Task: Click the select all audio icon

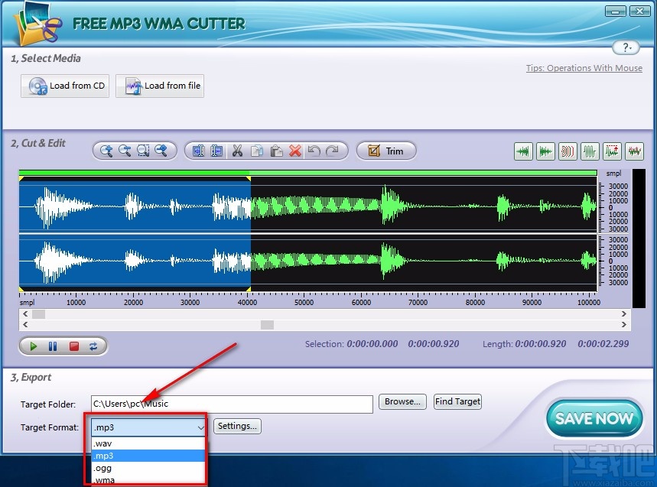Action: pos(198,151)
